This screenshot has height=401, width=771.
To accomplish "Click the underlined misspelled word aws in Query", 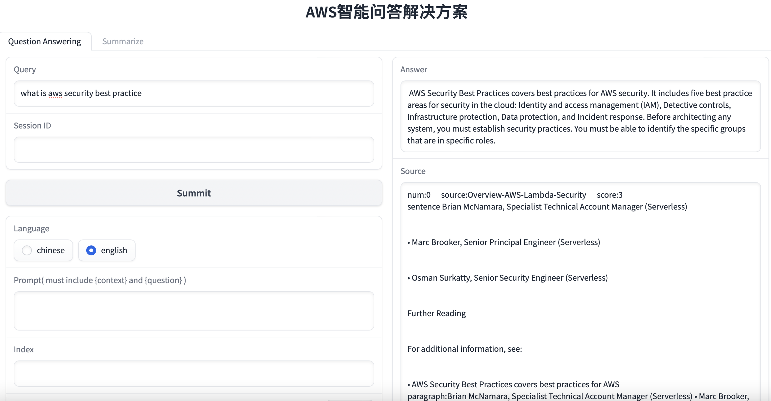I will 55,94.
